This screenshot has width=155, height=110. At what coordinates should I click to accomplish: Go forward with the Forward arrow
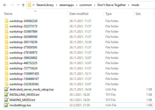pos(12,5)
